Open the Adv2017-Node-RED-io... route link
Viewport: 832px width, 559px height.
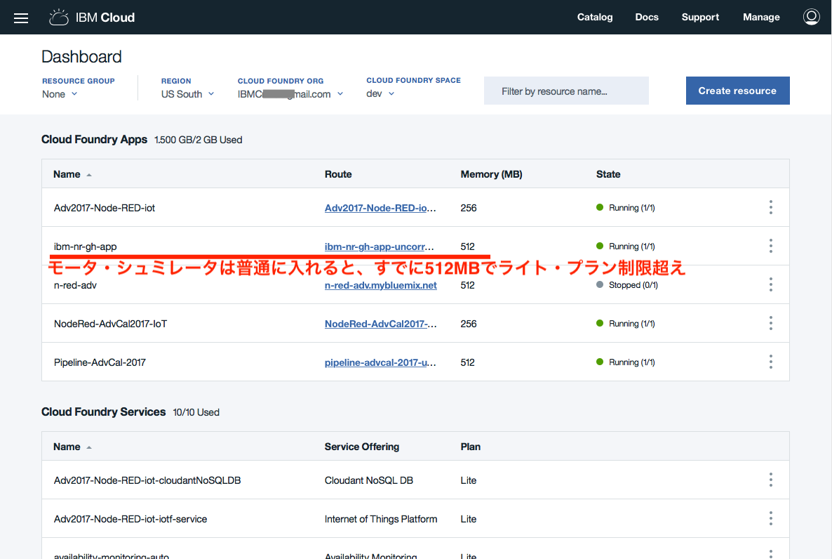coord(380,208)
